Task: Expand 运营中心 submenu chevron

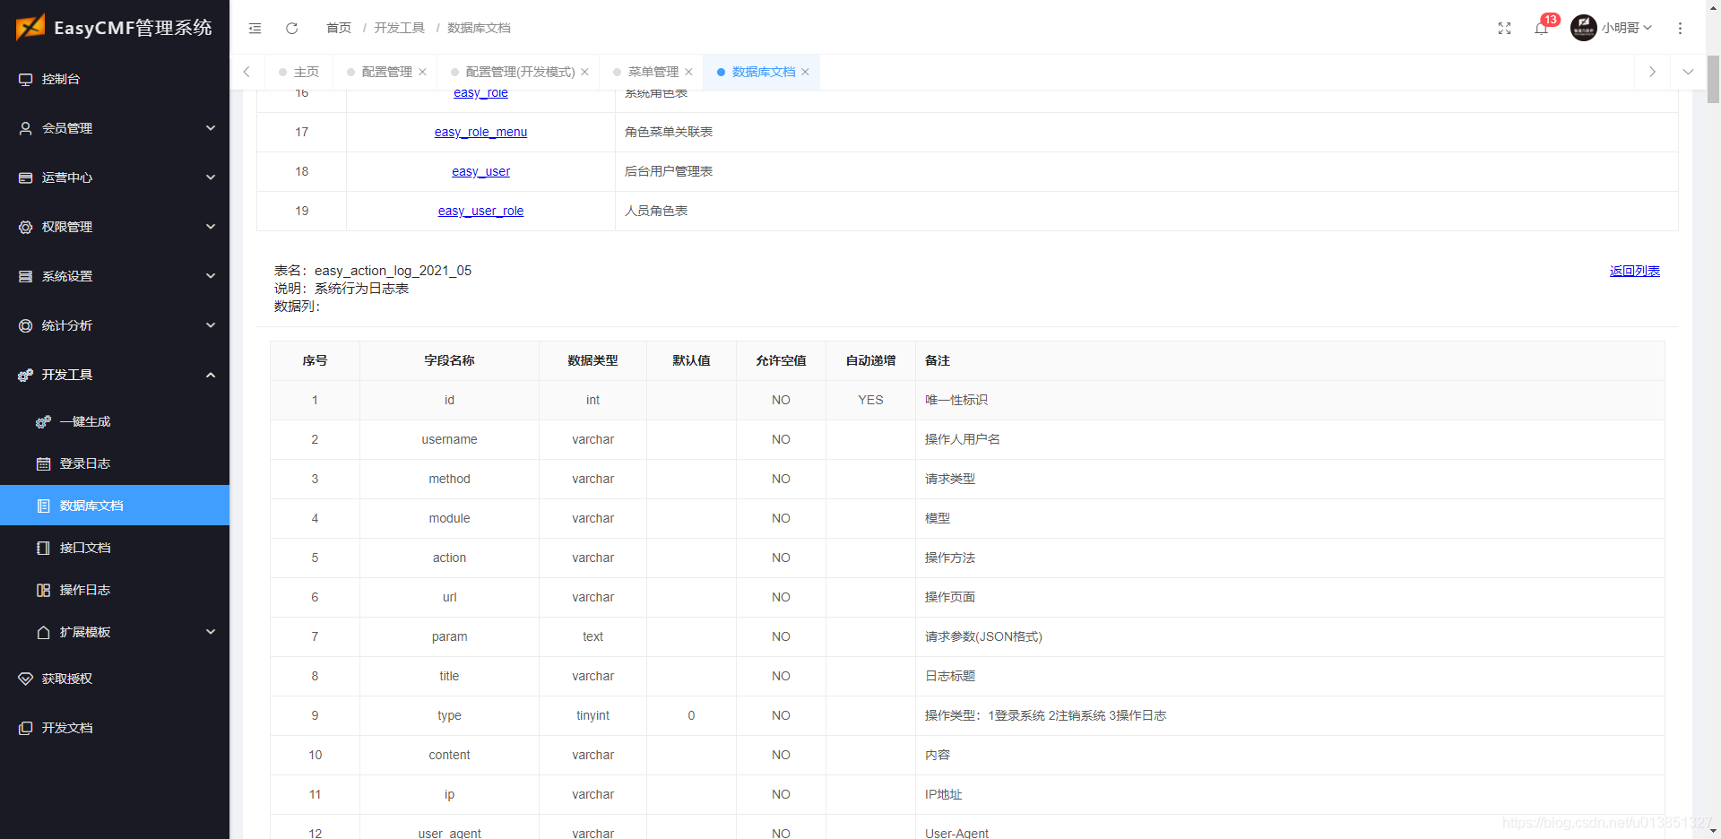Action: 211,177
